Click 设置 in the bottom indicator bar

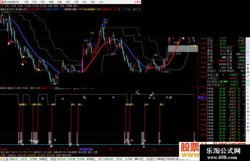pyautogui.click(x=95, y=152)
